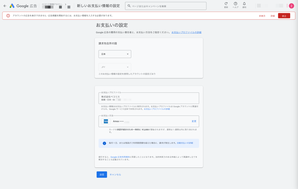
Task: View 通知 notifications bell
Action: point(244,5)
